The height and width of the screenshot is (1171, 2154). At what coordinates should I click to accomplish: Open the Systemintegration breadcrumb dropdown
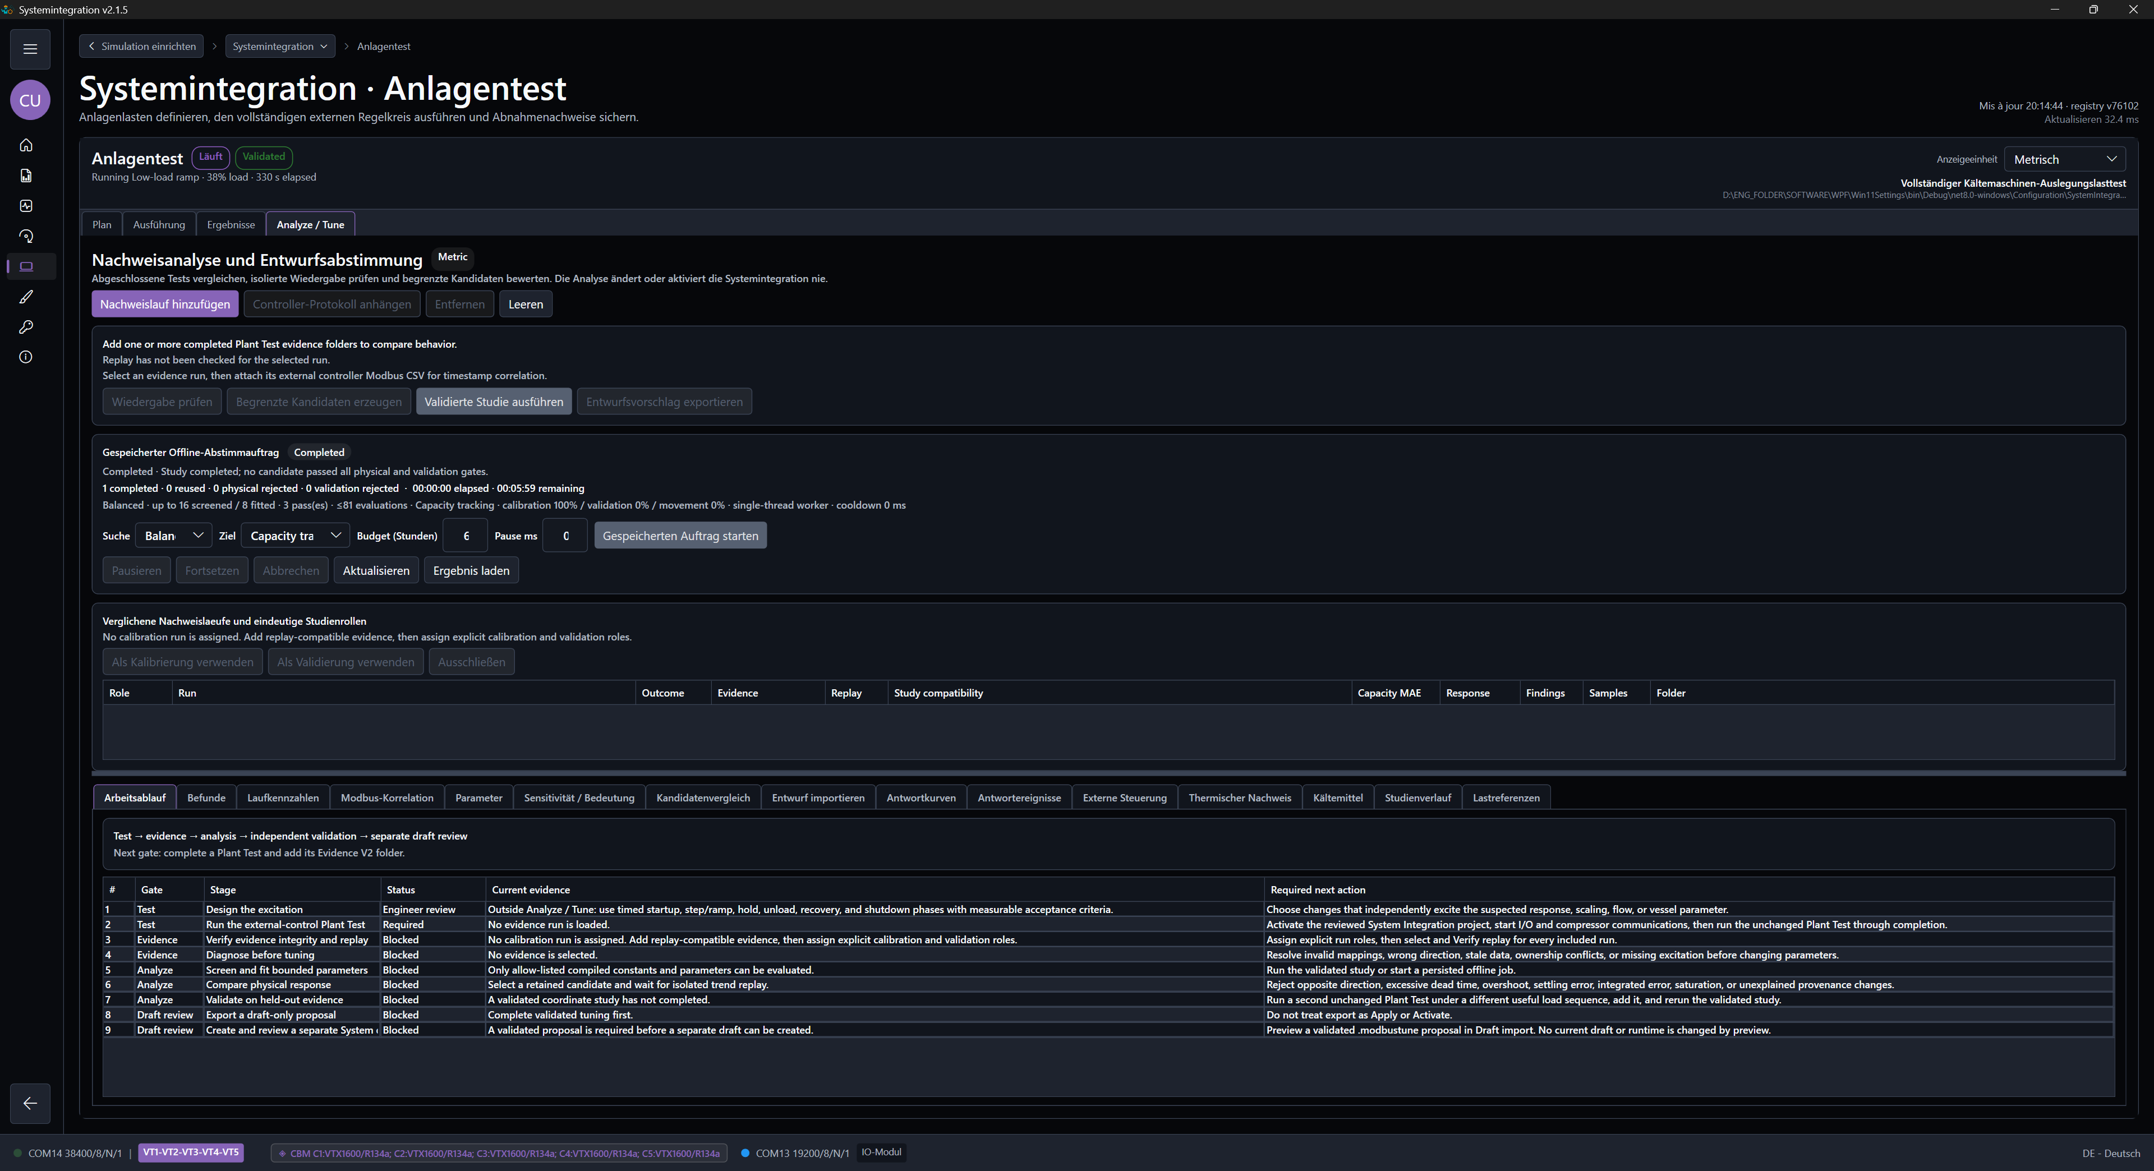[280, 46]
